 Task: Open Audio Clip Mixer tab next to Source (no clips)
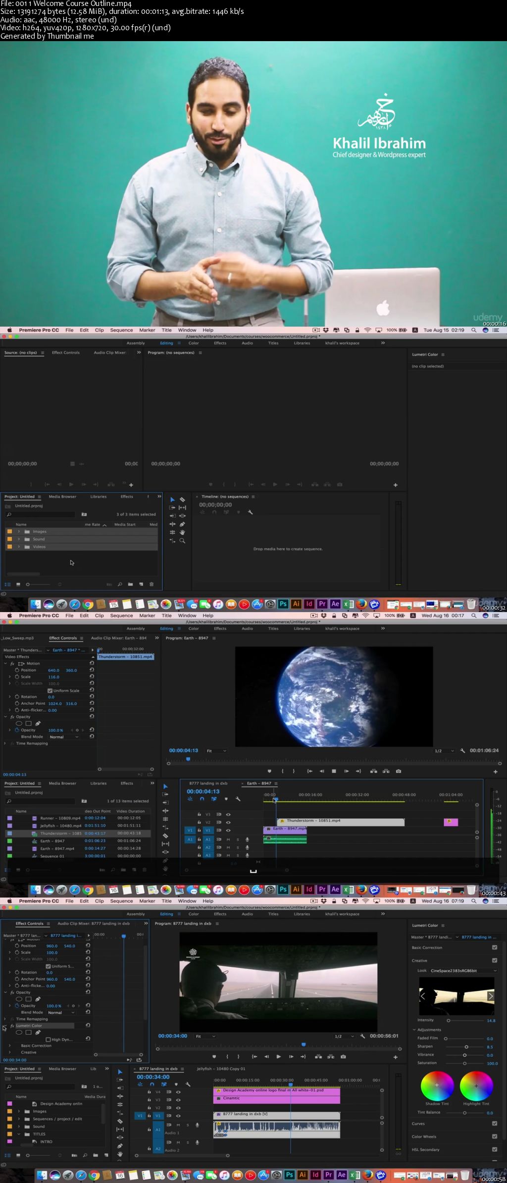tap(110, 352)
